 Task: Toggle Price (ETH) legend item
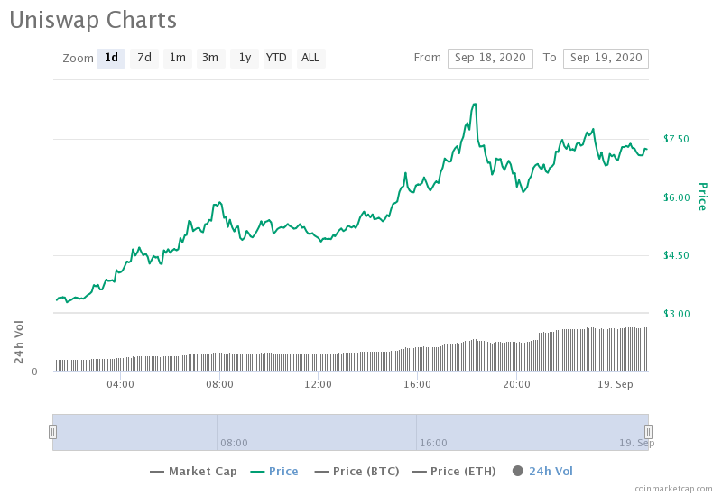454,471
